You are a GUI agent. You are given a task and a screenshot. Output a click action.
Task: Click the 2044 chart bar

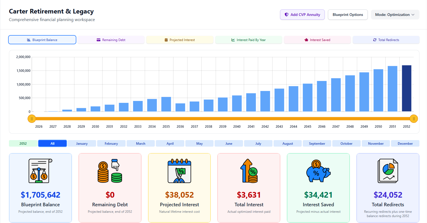click(294, 99)
